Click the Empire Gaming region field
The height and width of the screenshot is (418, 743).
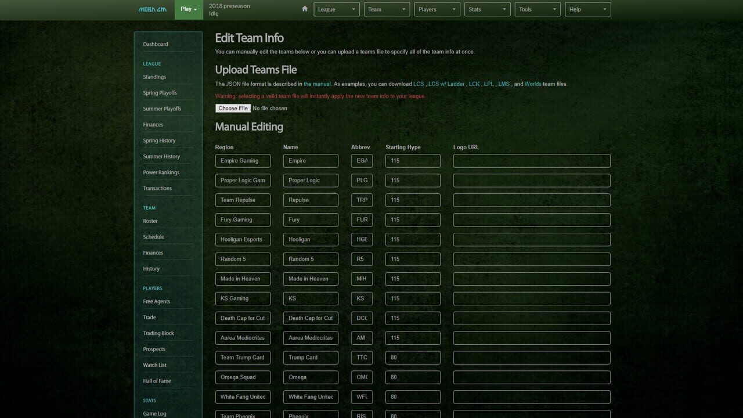[243, 161]
